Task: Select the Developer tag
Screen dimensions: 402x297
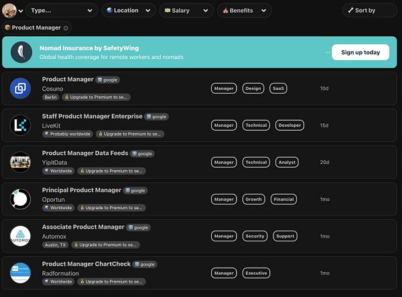Action: tap(289, 125)
